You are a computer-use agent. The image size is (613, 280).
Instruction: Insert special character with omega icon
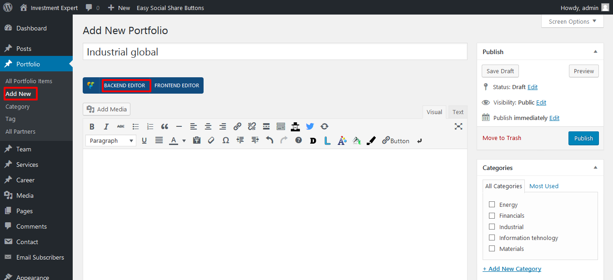225,141
